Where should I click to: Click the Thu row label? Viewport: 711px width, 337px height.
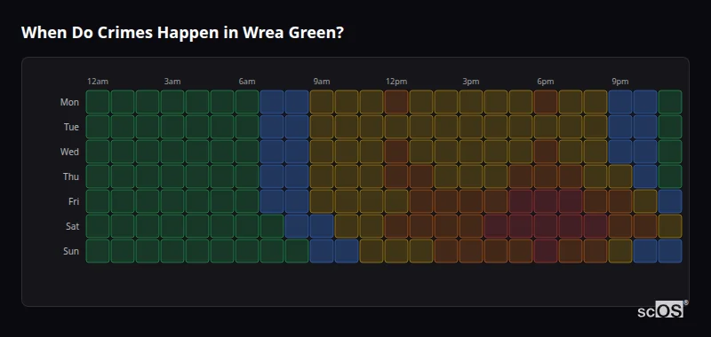[x=71, y=176]
